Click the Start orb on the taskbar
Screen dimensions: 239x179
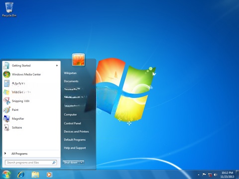[x=6, y=175]
